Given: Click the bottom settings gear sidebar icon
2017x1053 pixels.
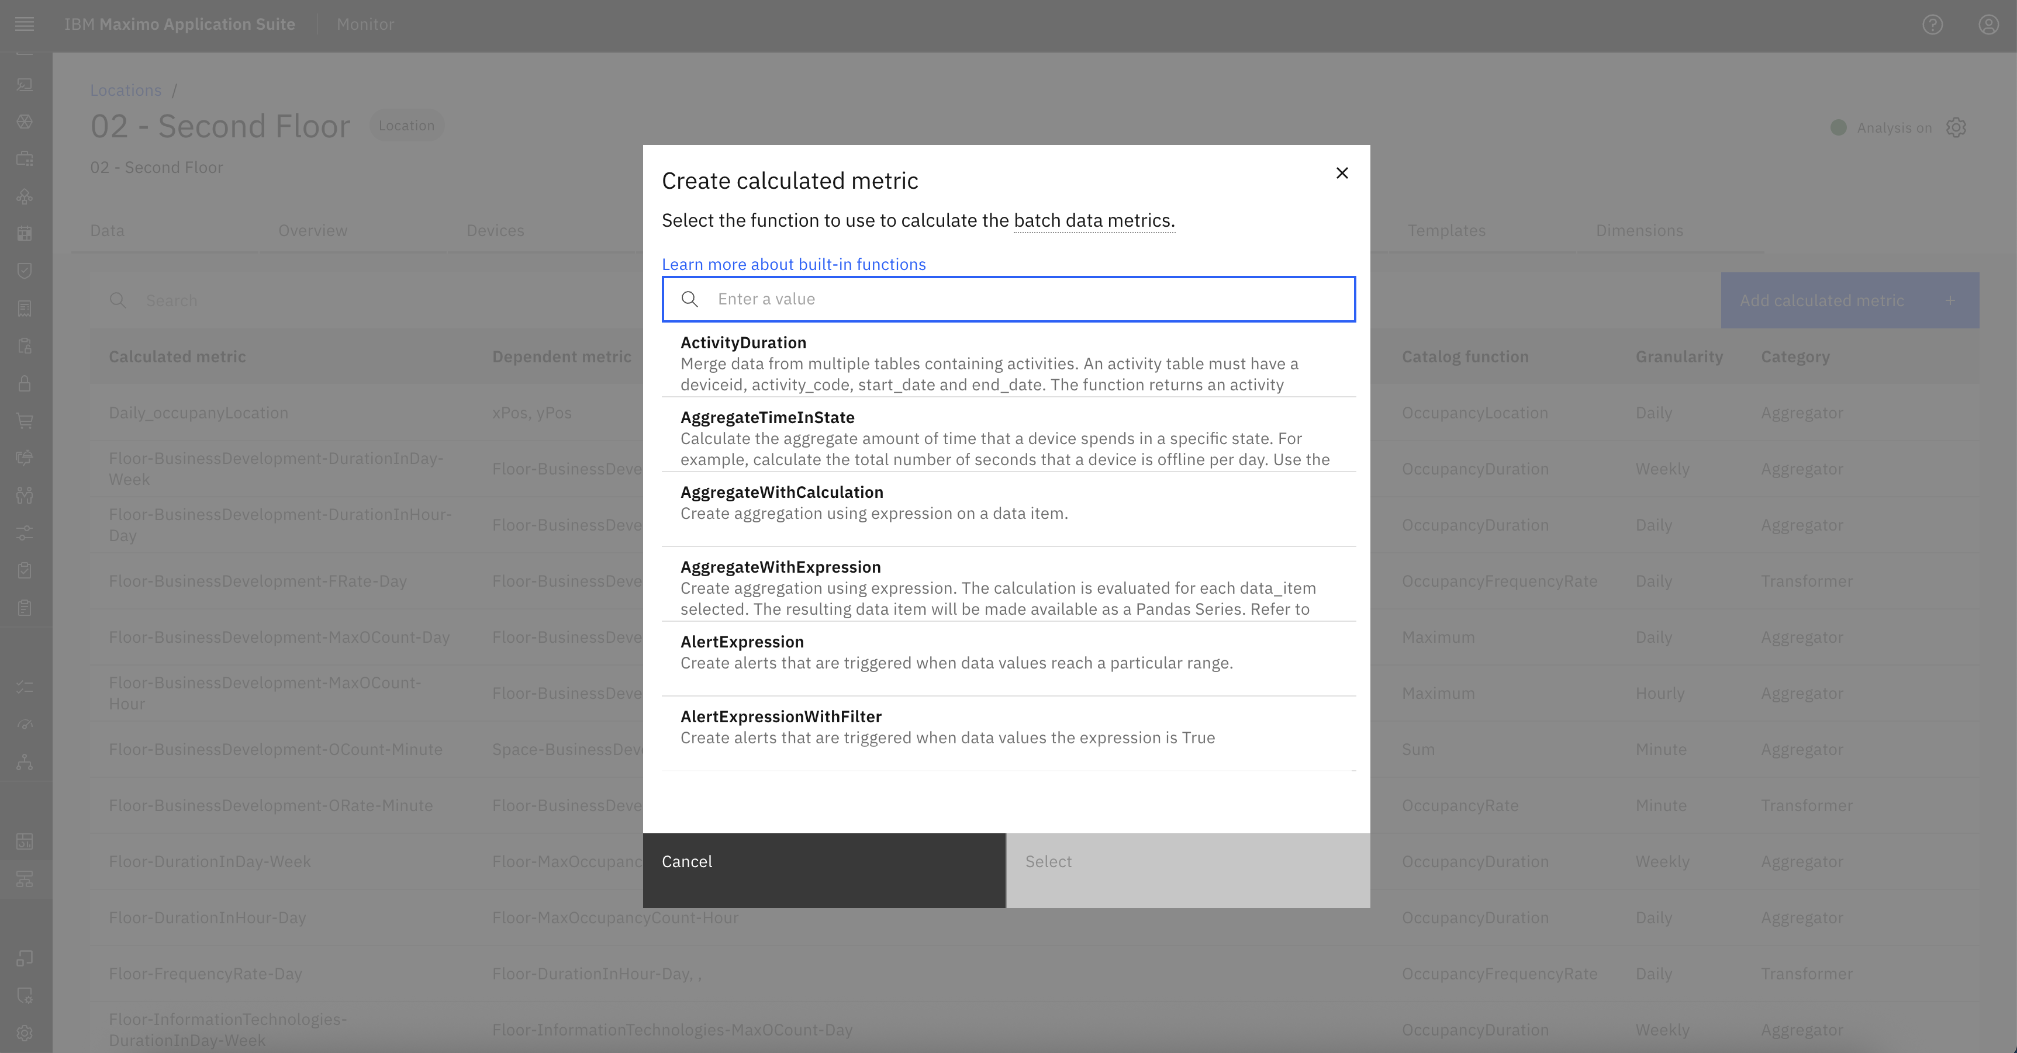Looking at the screenshot, I should (x=25, y=1033).
